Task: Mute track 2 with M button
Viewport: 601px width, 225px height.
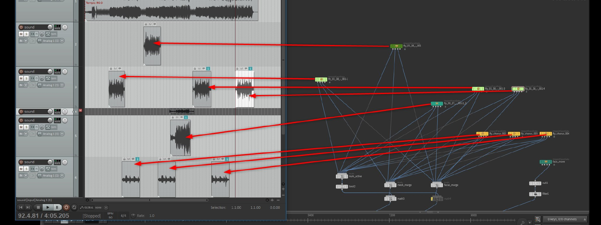Action: pyautogui.click(x=21, y=34)
